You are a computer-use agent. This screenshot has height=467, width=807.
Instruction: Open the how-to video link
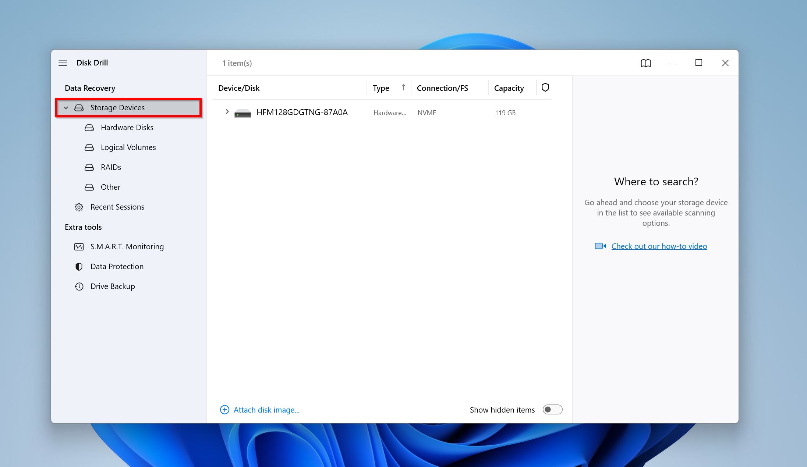659,246
